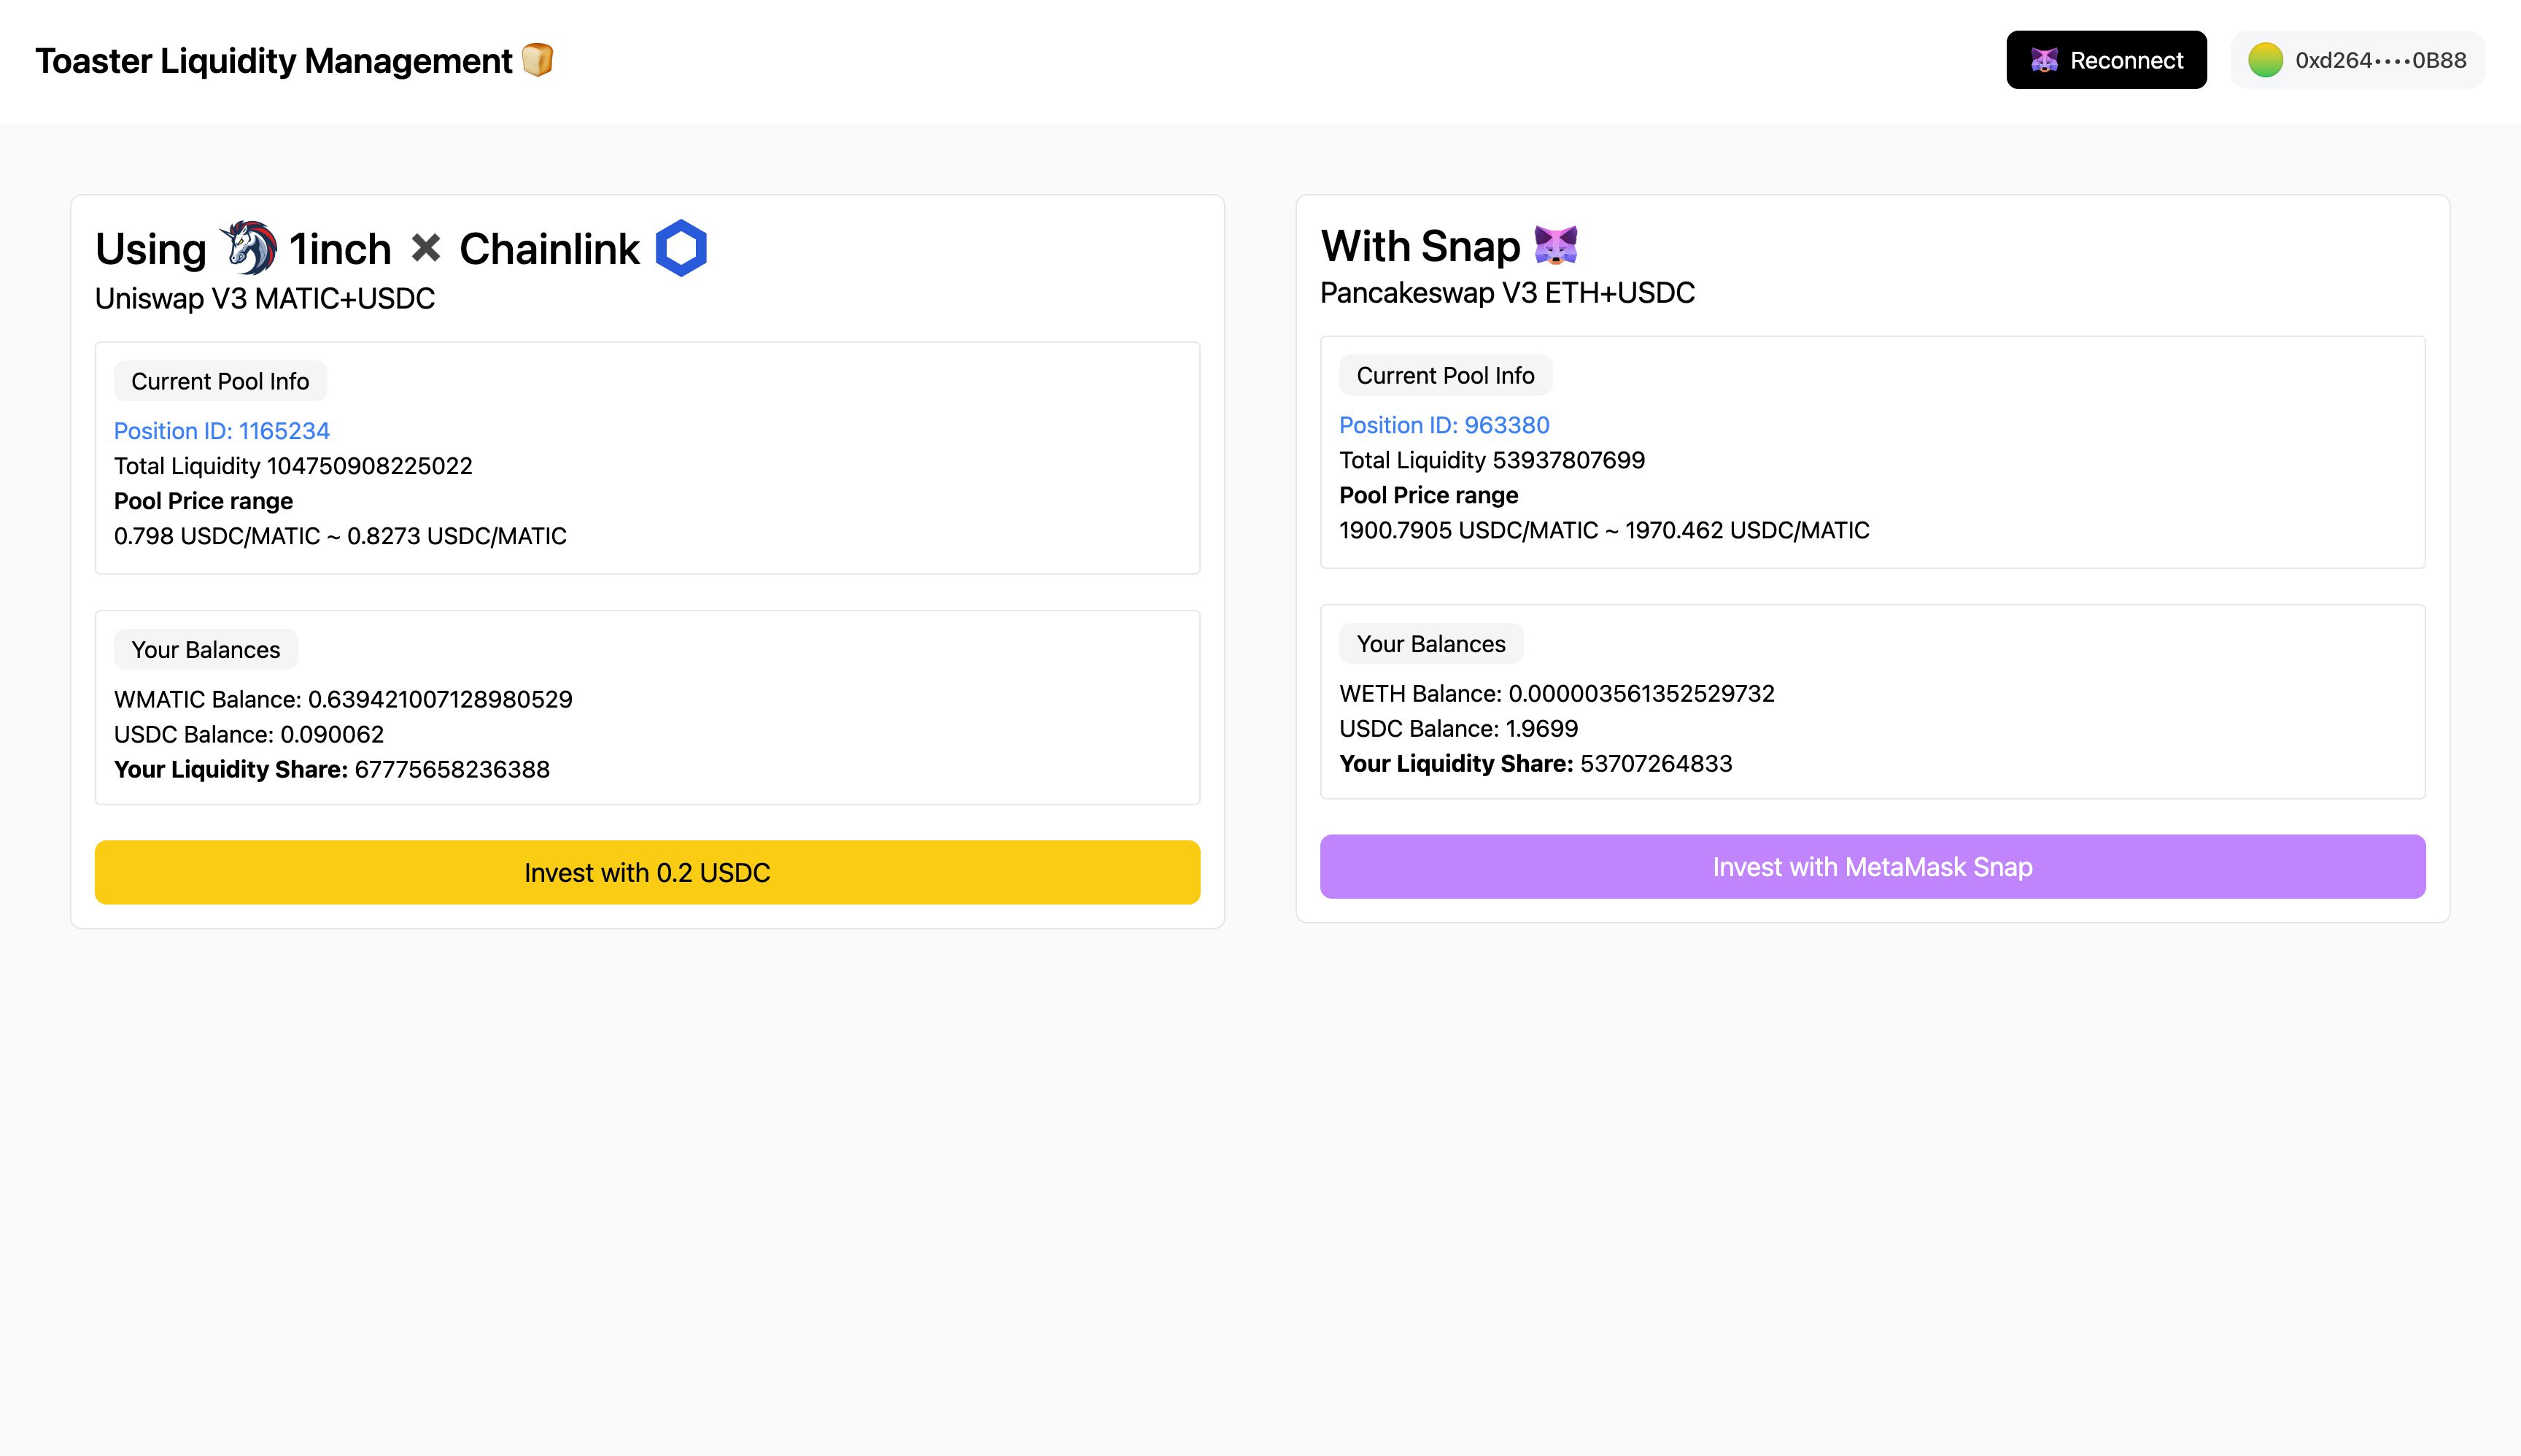Screen dimensions: 2521x1456
Task: Open Position ID: 963380 link
Action: [x=1444, y=425]
